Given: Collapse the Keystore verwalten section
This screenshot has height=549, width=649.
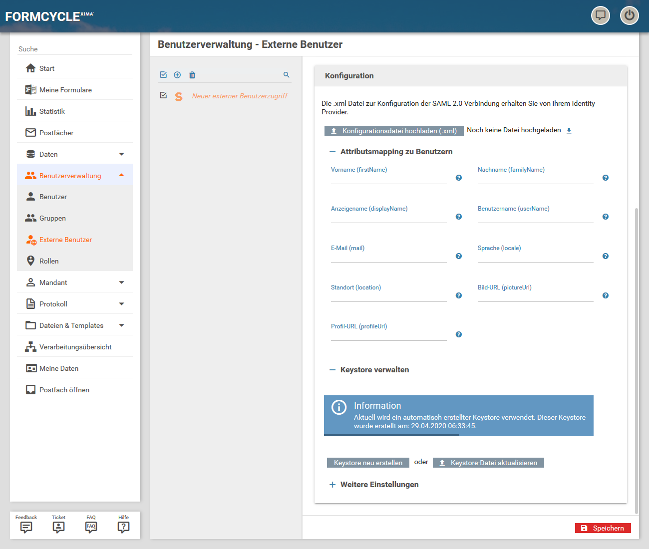Looking at the screenshot, I should 332,370.
